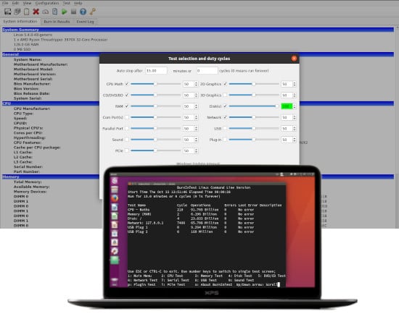Viewport: 399px width, 314px height.
Task: Adjust the Disk(s) duty cycle stepper arrows
Action: click(295, 106)
